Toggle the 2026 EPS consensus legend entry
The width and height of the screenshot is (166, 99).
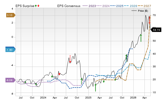130,6
